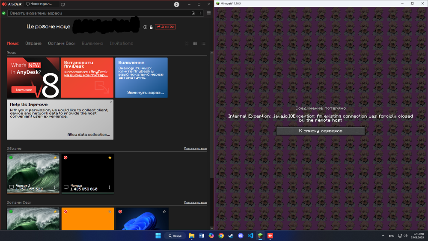Click the network tray icon

[400, 235]
